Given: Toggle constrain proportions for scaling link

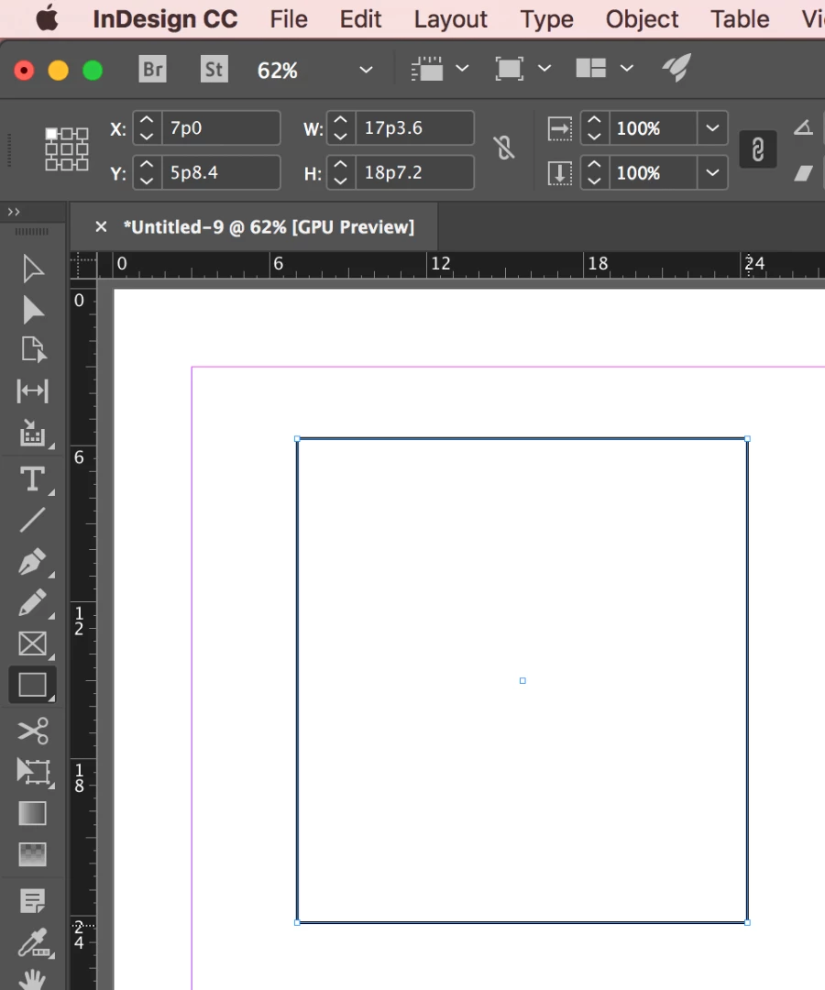Looking at the screenshot, I should (757, 149).
